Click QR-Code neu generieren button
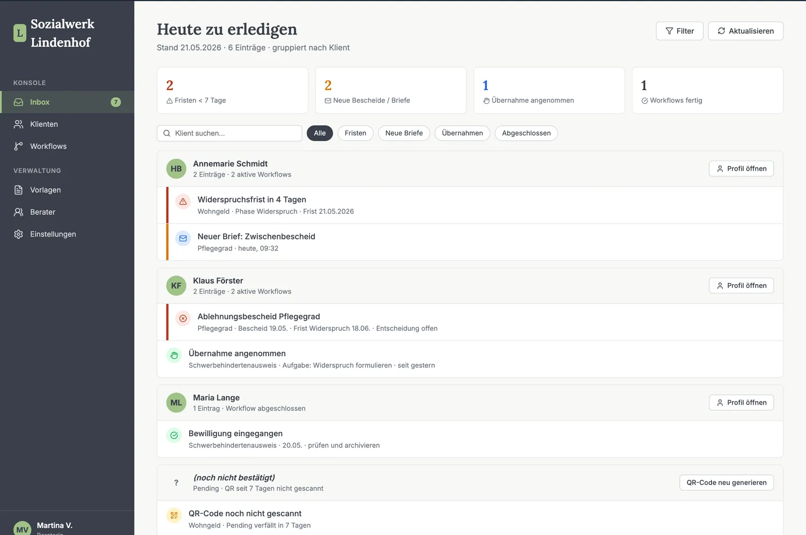 click(x=726, y=483)
